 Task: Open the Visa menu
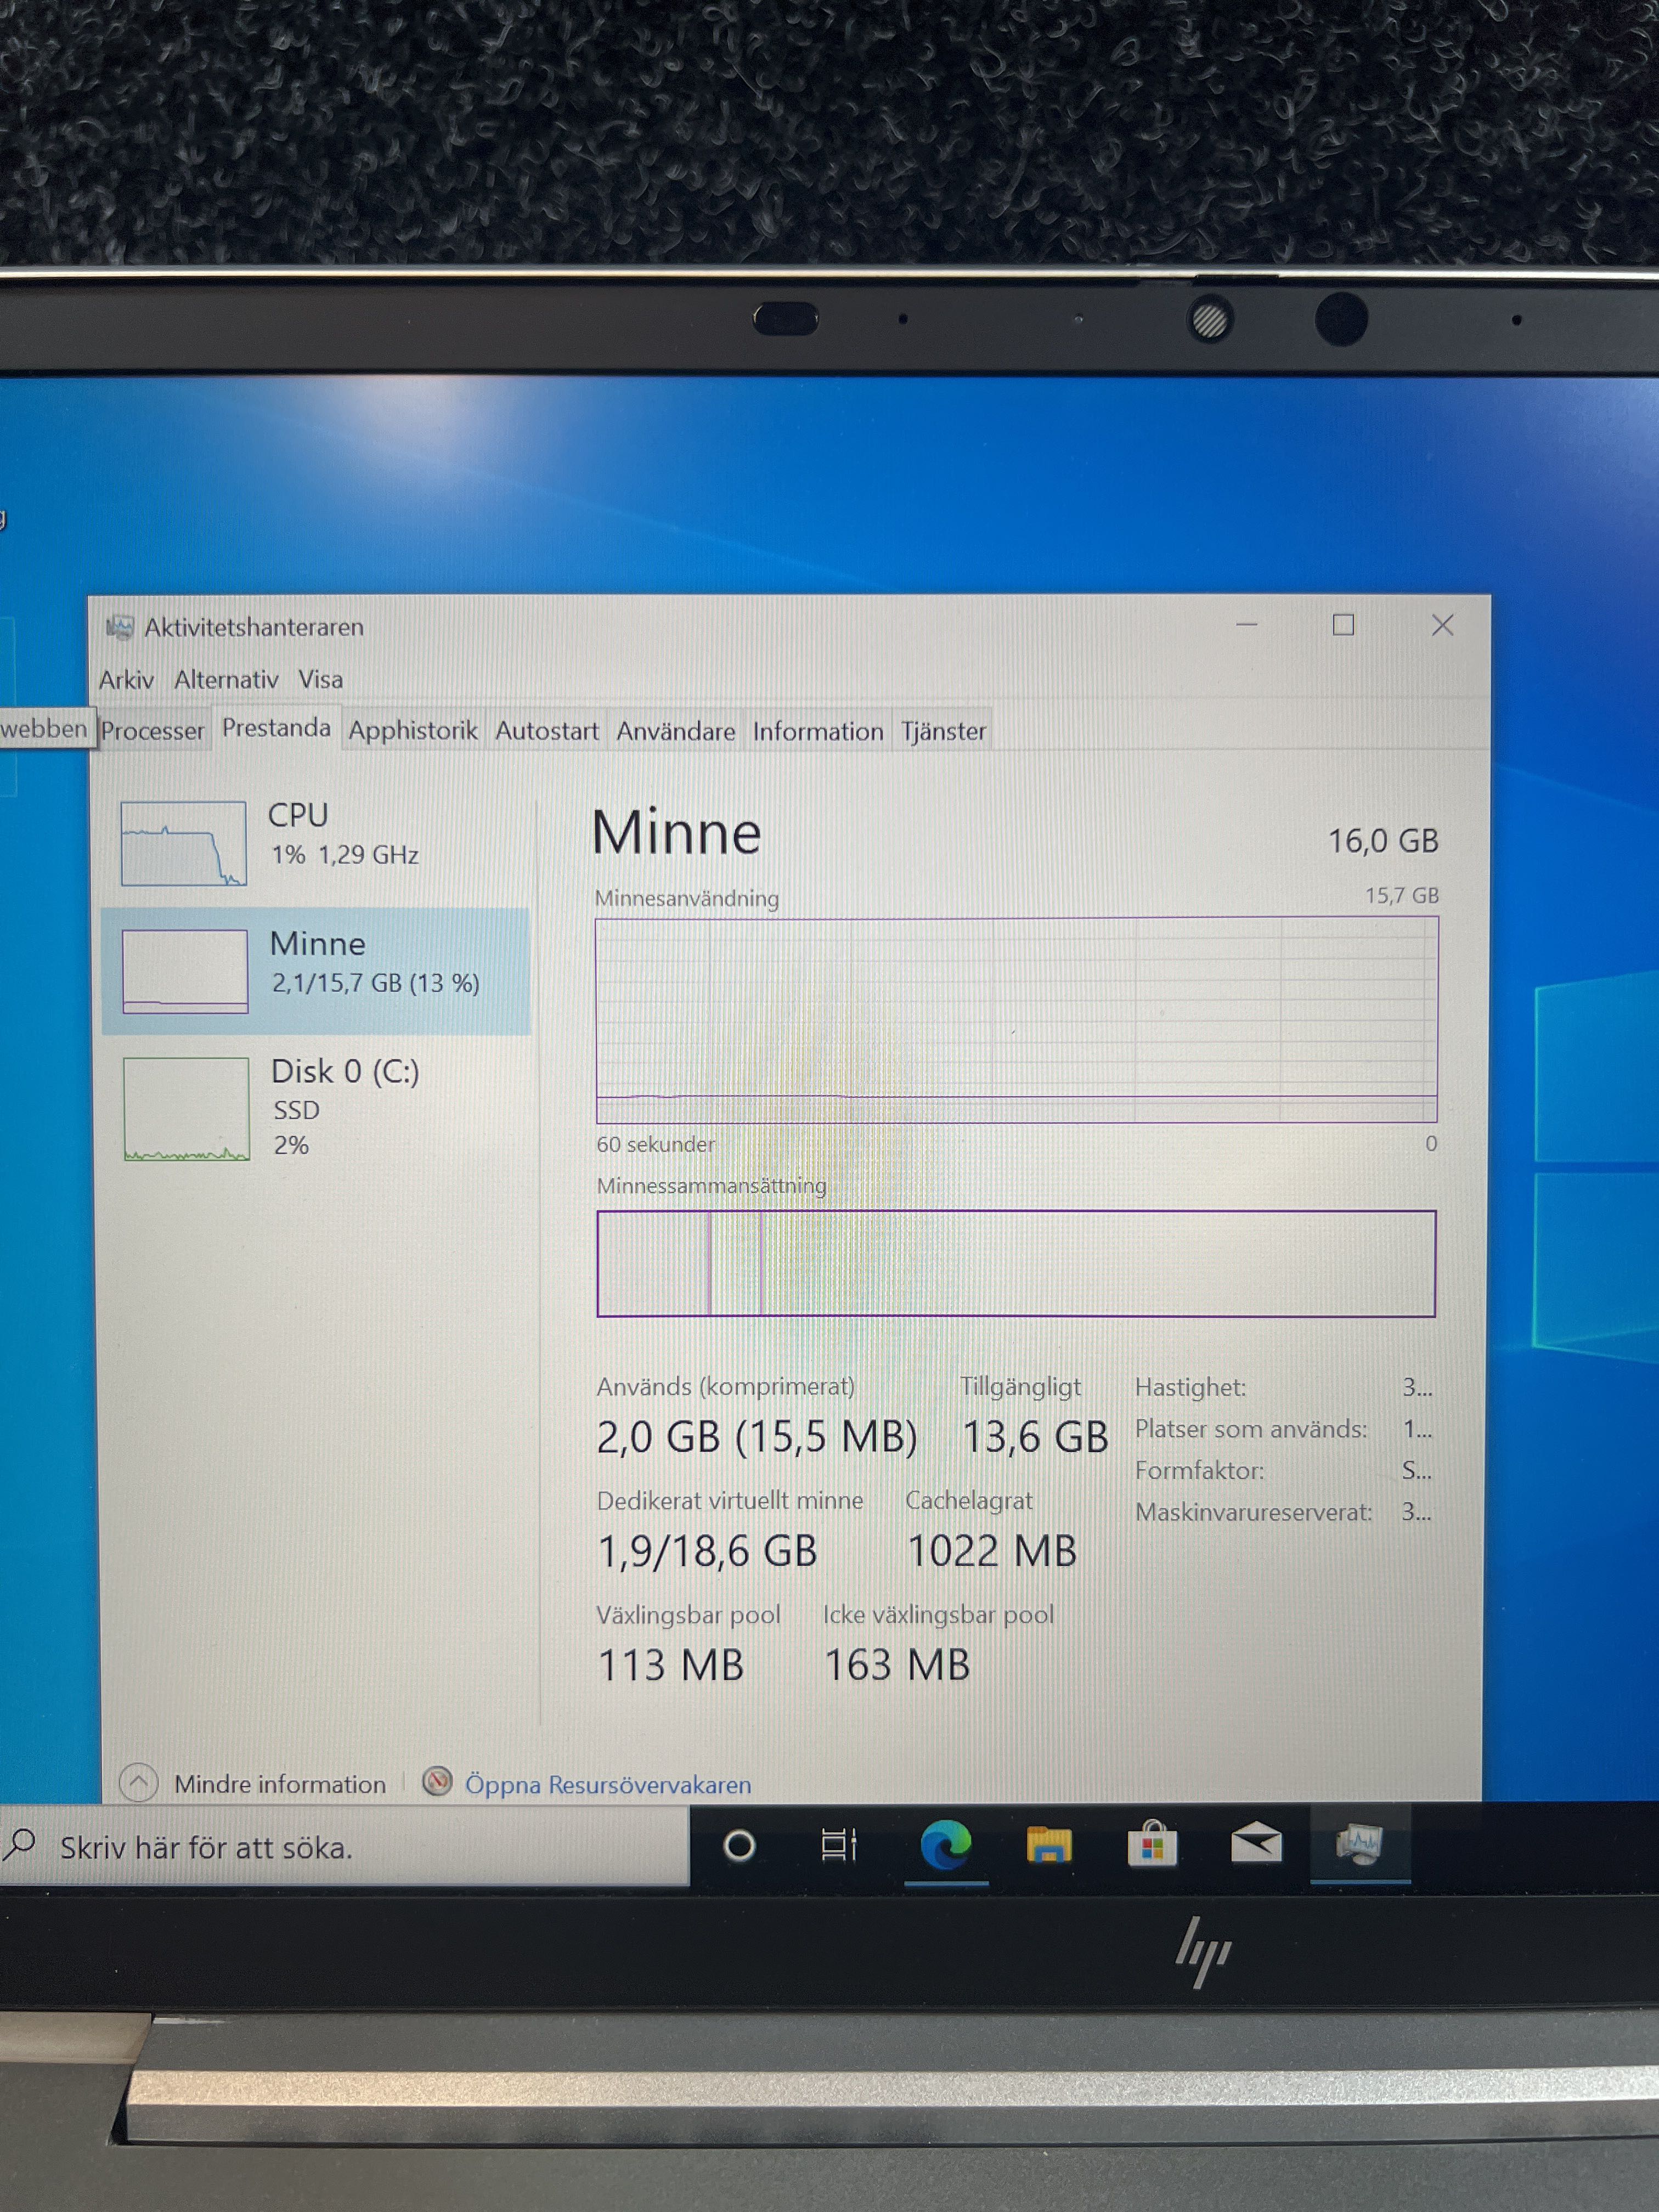point(320,680)
